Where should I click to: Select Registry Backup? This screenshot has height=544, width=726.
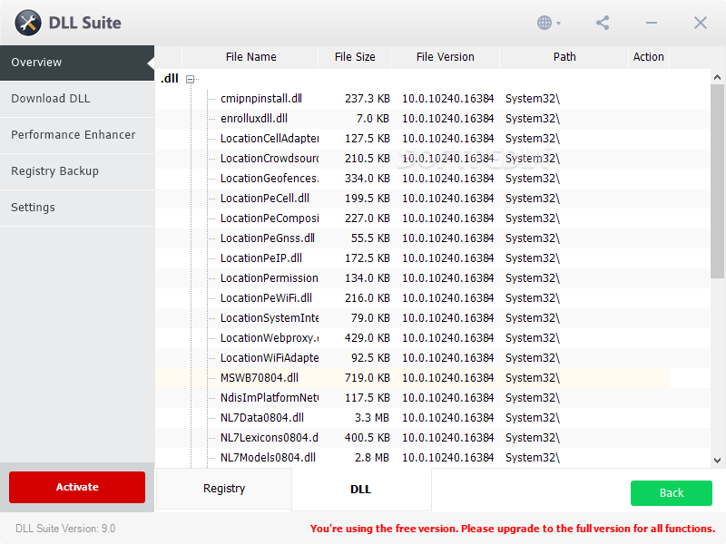point(77,171)
